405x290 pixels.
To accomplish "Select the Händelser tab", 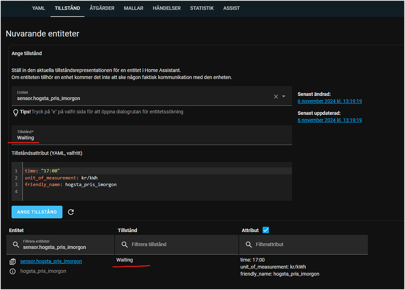I will pos(167,8).
